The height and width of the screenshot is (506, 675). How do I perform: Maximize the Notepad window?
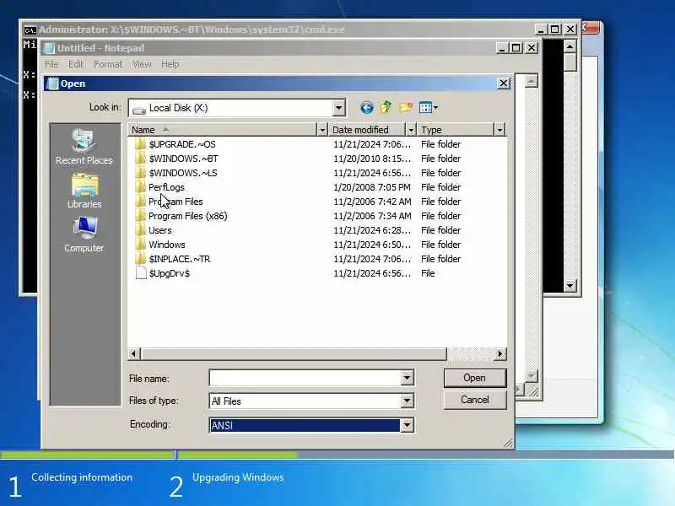tap(516, 48)
